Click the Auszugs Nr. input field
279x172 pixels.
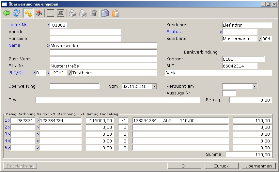pyautogui.click(x=229, y=93)
